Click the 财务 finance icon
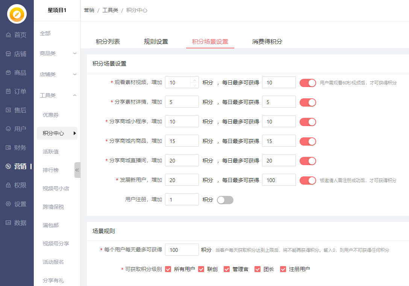The image size is (409, 286). [x=8, y=148]
